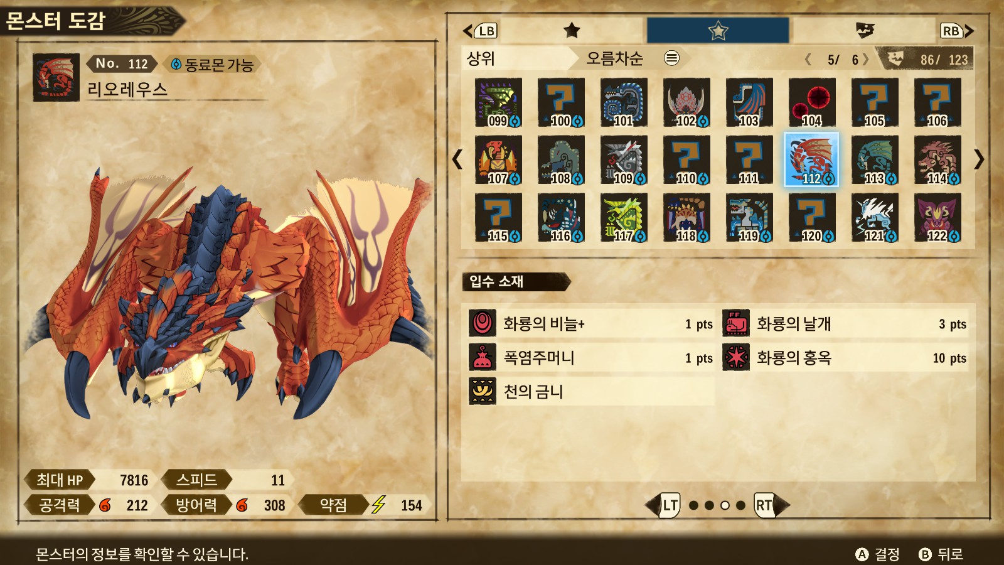The width and height of the screenshot is (1004, 565).
Task: Go to previous page with left arrow beside grid
Action: (x=457, y=159)
